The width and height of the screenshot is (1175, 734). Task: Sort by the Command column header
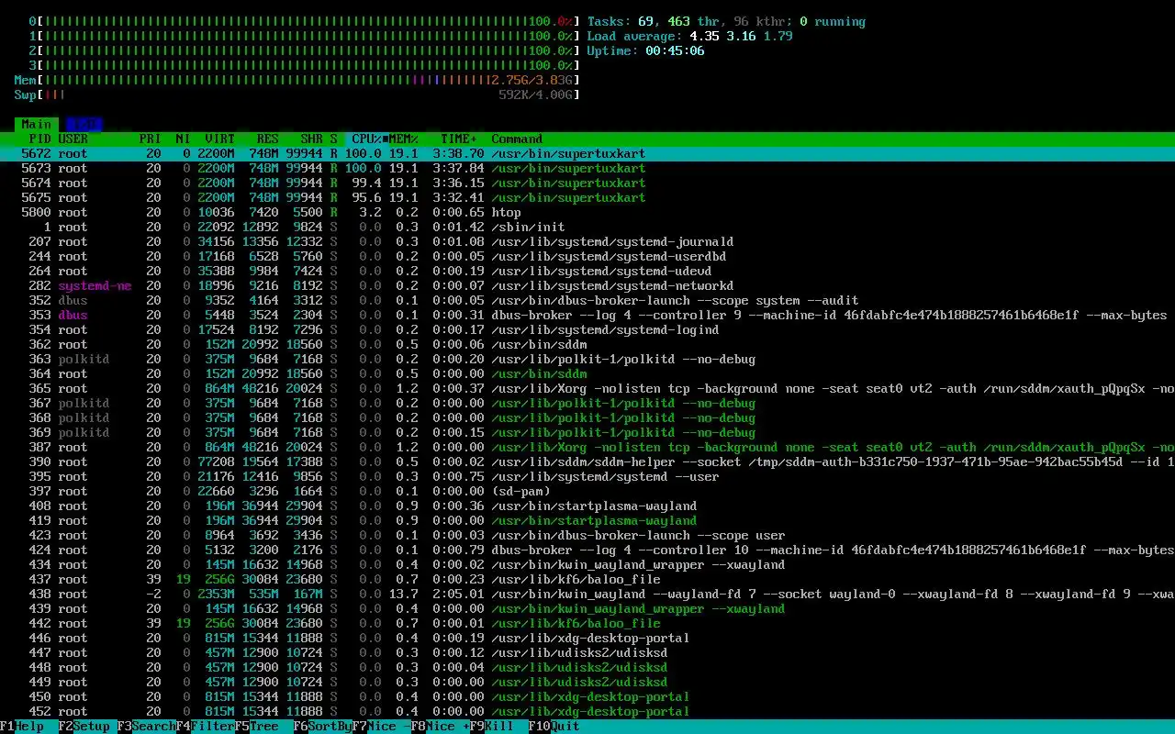pyautogui.click(x=517, y=139)
